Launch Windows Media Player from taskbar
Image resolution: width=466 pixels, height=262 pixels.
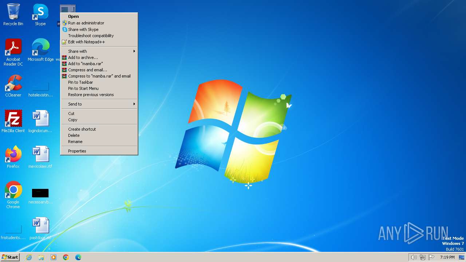[54, 257]
